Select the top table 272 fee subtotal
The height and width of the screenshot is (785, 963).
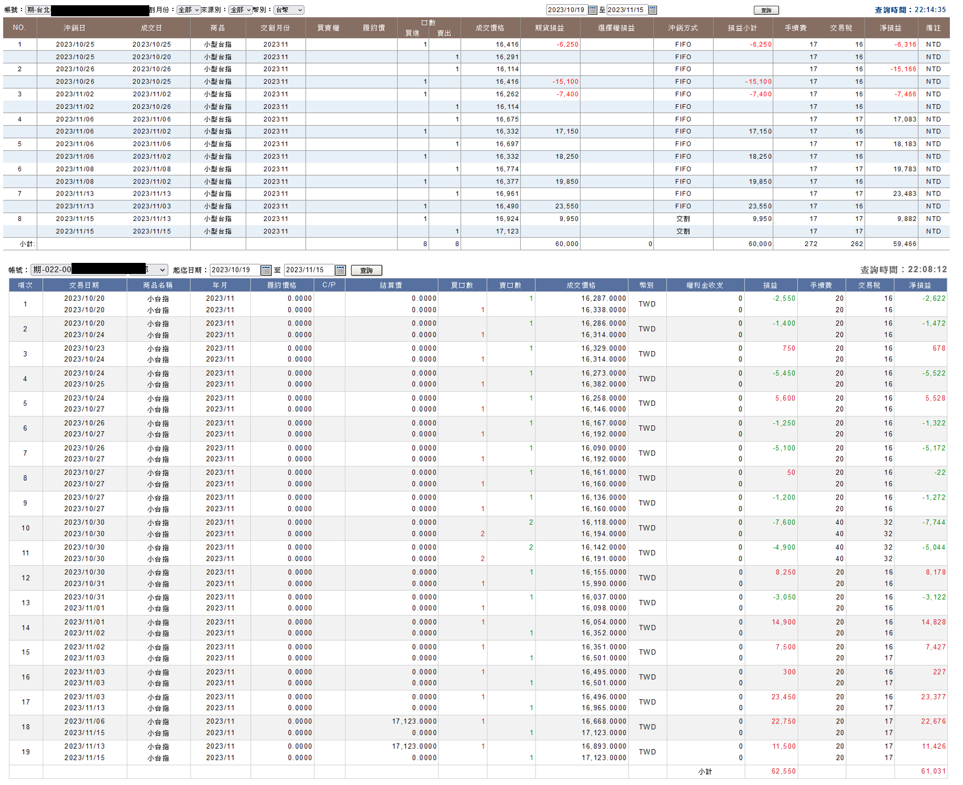[811, 244]
